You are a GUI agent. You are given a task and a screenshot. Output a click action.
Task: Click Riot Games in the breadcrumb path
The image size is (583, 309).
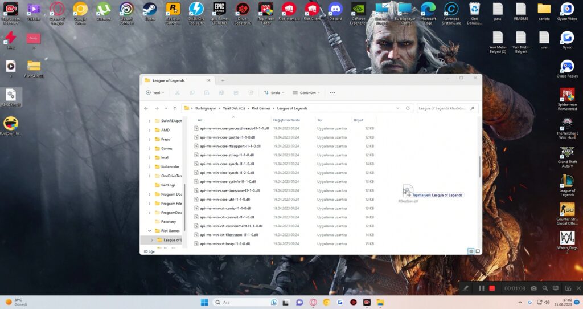click(261, 108)
